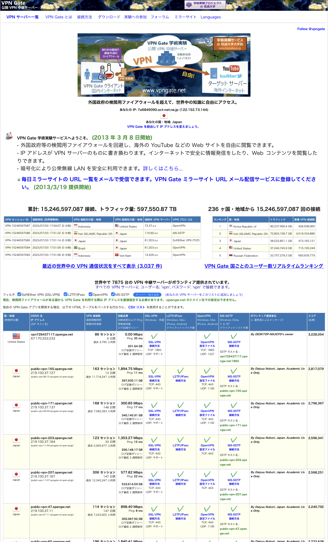Open the VPN サーバー一覧 menu tab
This screenshot has width=328, height=542.
pyautogui.click(x=22, y=17)
